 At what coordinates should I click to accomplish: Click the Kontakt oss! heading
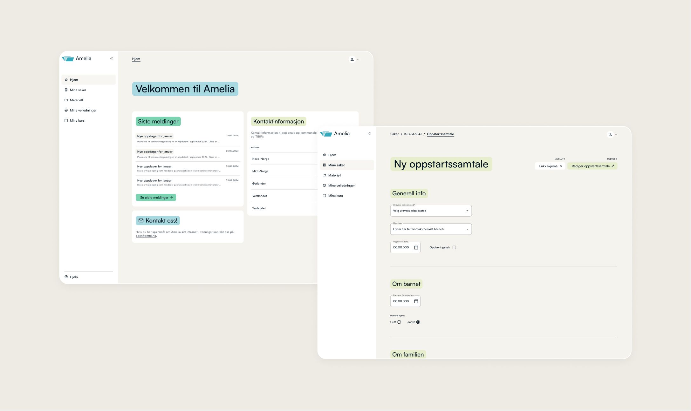pyautogui.click(x=158, y=221)
